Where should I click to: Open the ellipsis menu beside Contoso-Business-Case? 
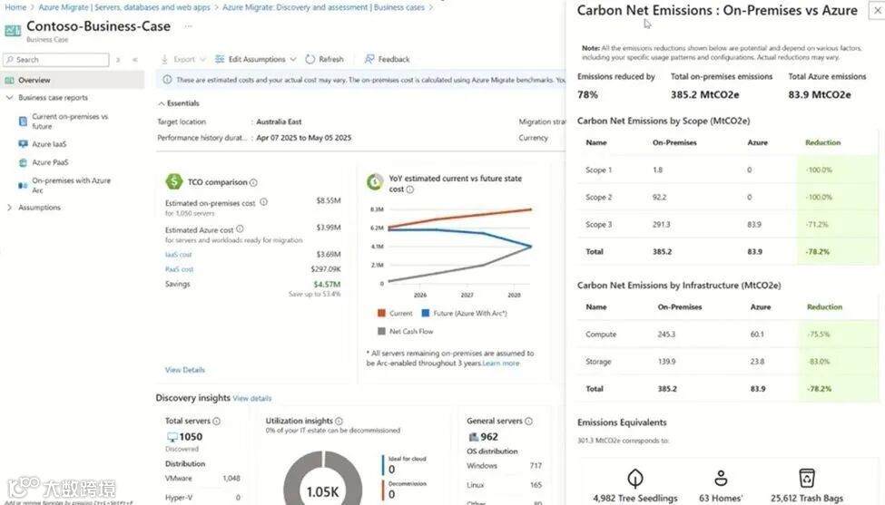click(189, 26)
